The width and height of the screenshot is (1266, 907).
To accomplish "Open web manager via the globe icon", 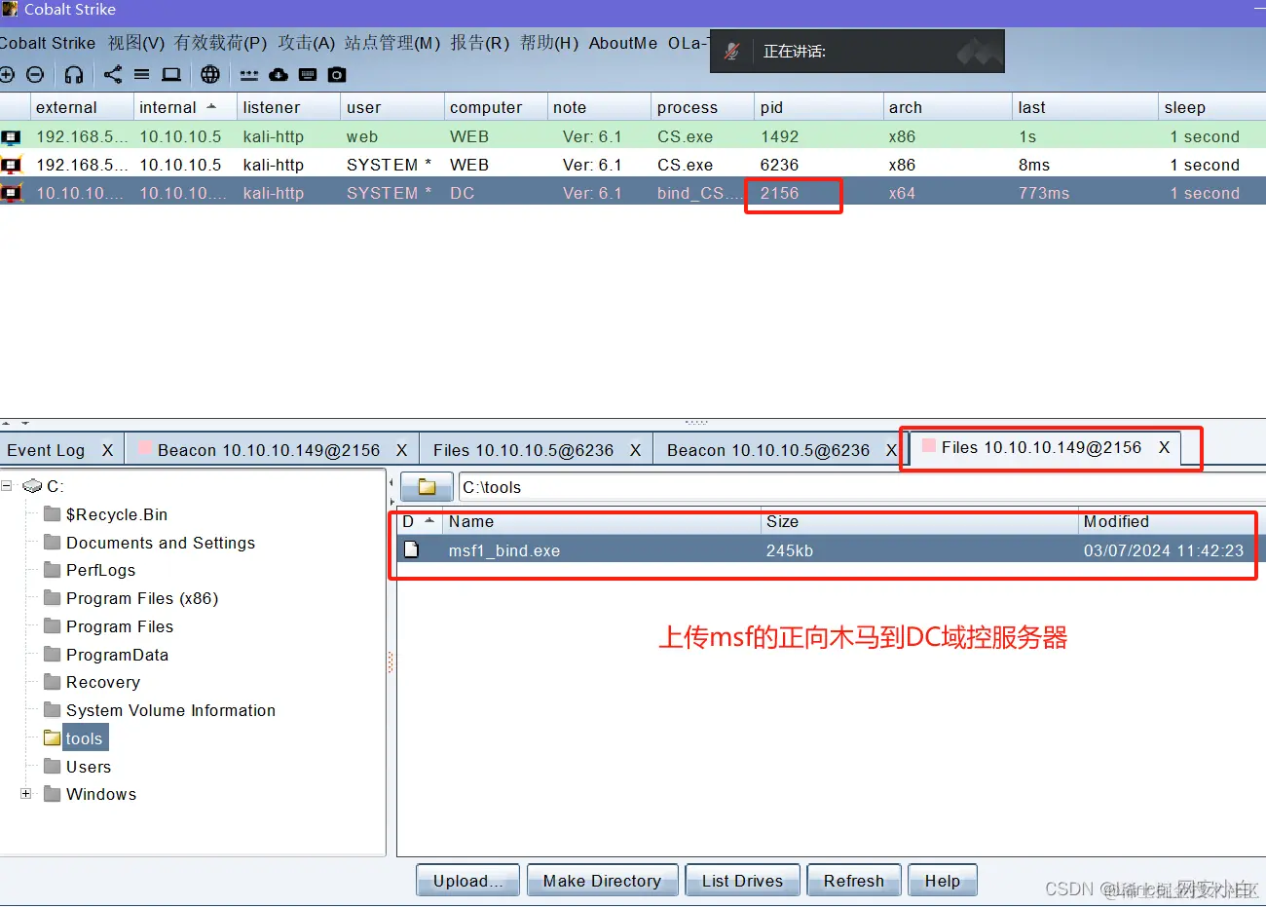I will pyautogui.click(x=210, y=75).
